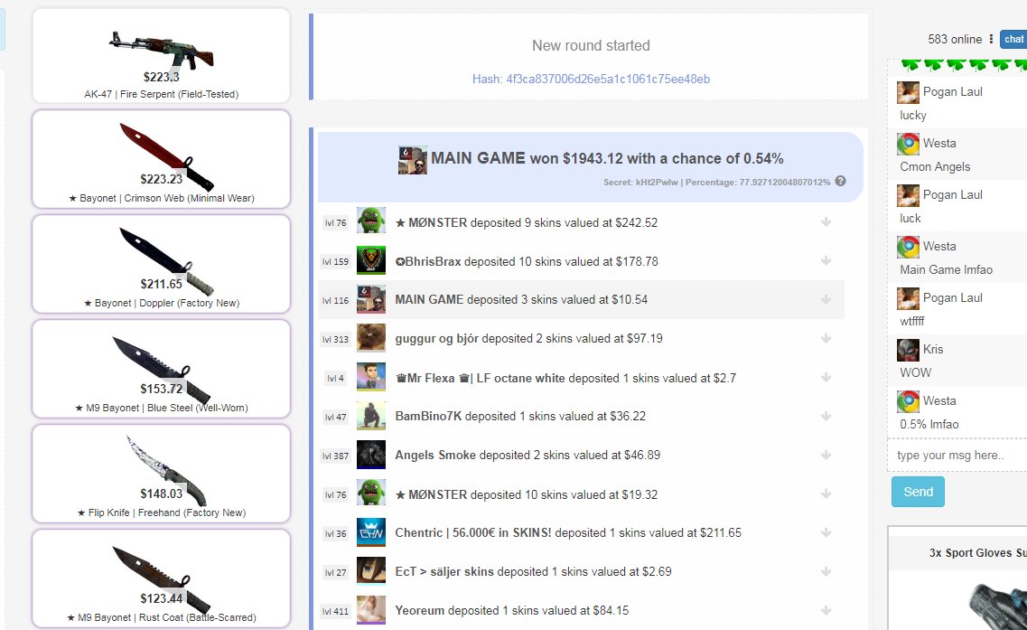Click Pogan Laul avatar above 'wtffff'

908,298
